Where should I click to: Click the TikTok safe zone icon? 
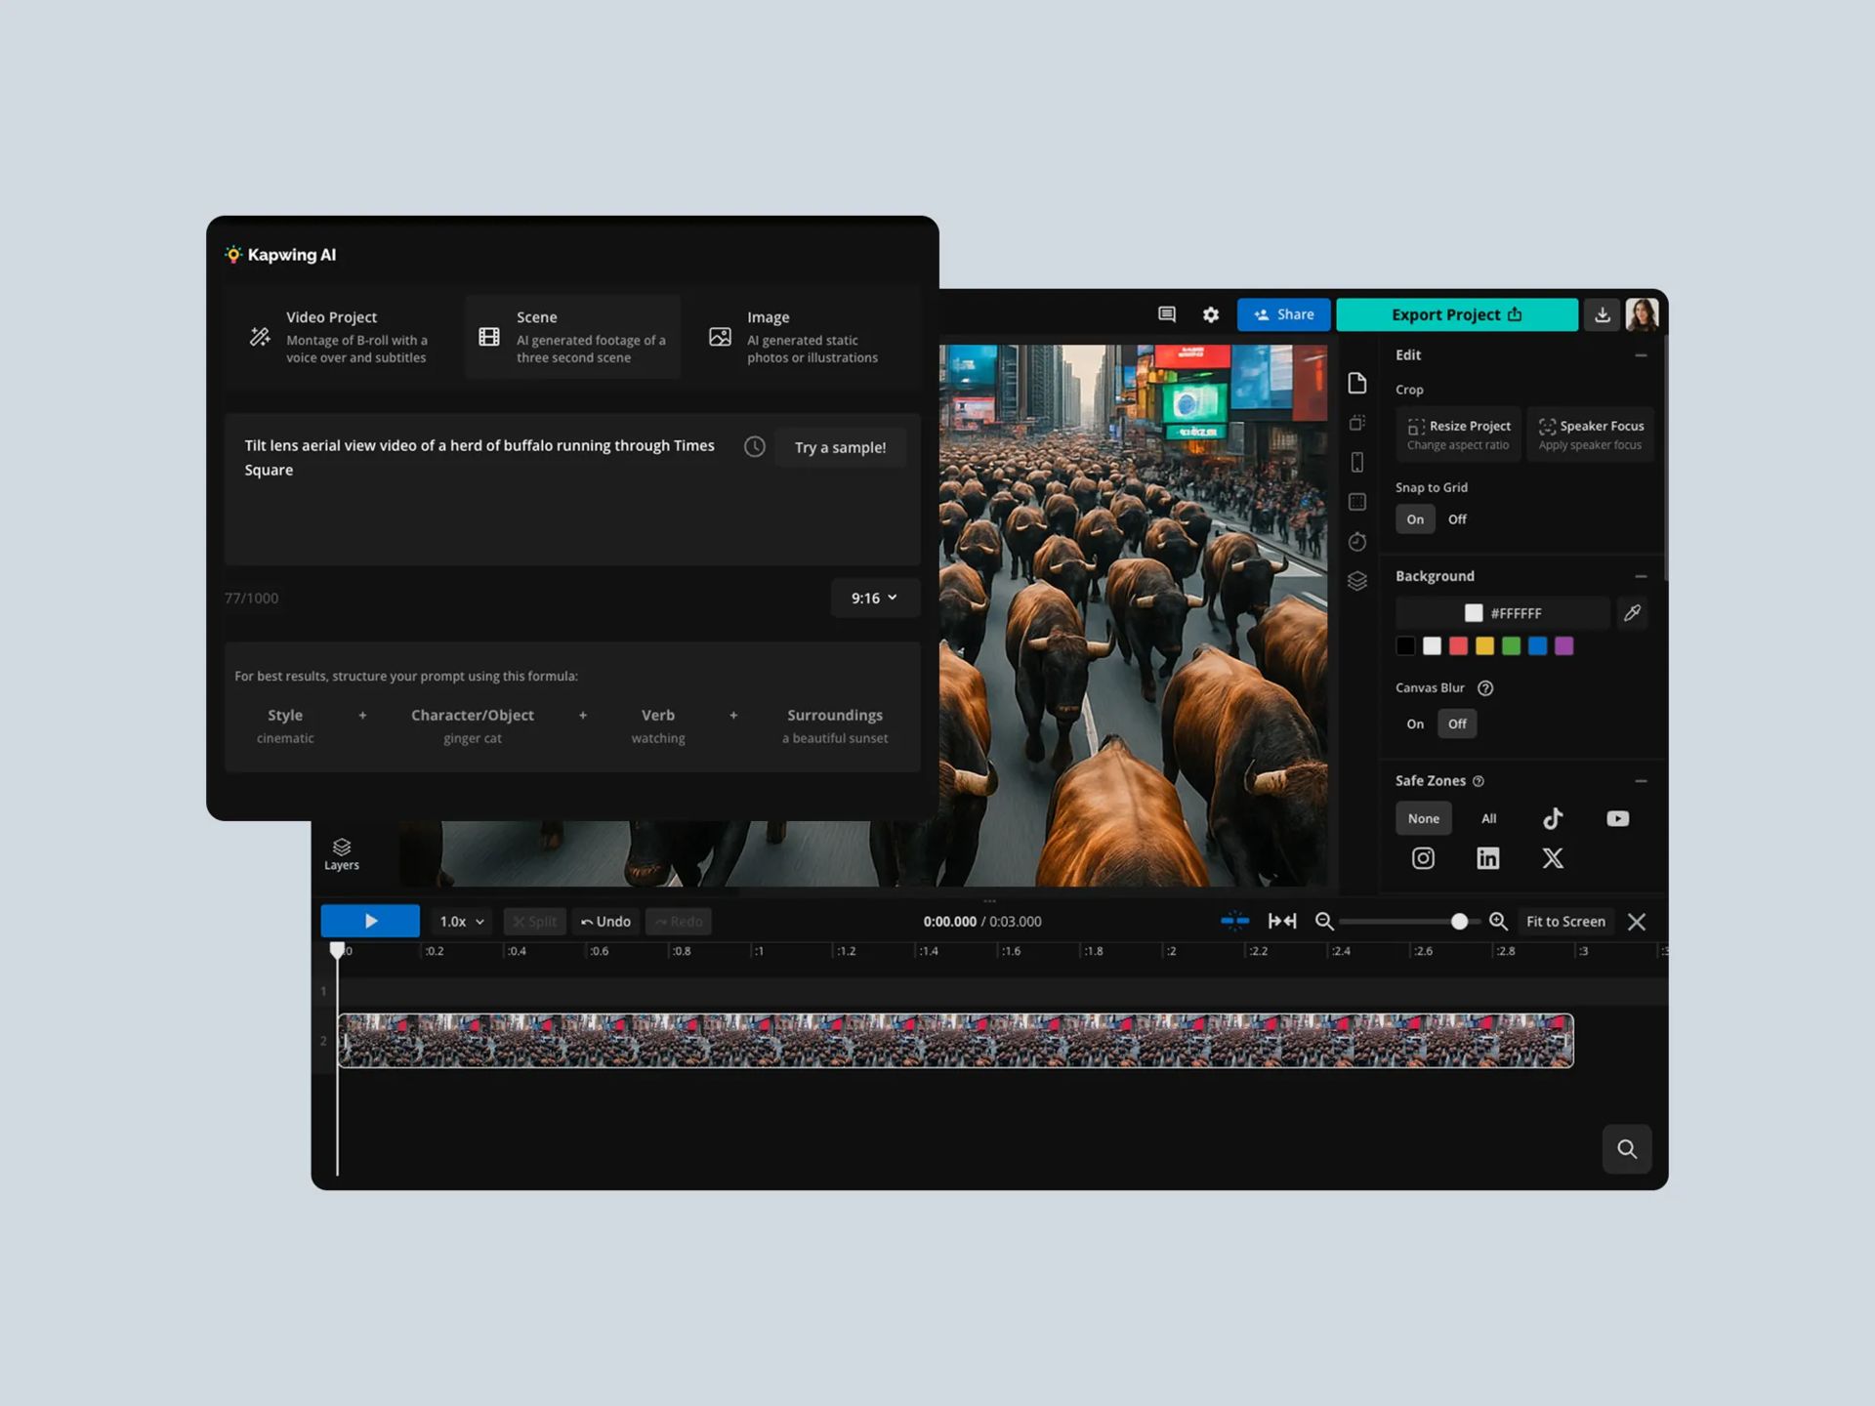(x=1553, y=818)
